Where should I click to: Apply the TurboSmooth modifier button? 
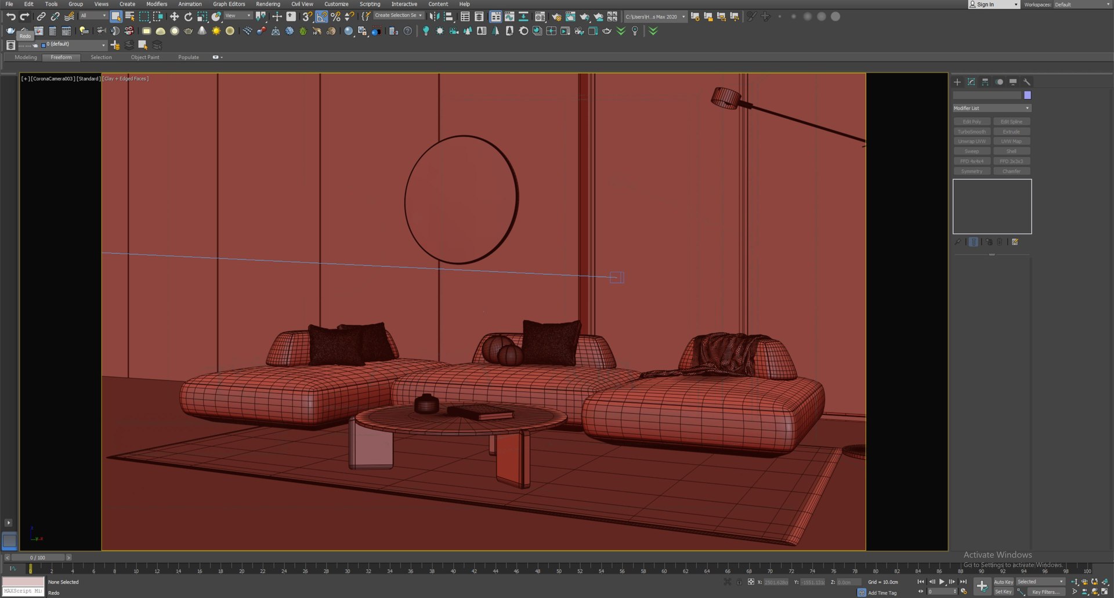coord(972,132)
